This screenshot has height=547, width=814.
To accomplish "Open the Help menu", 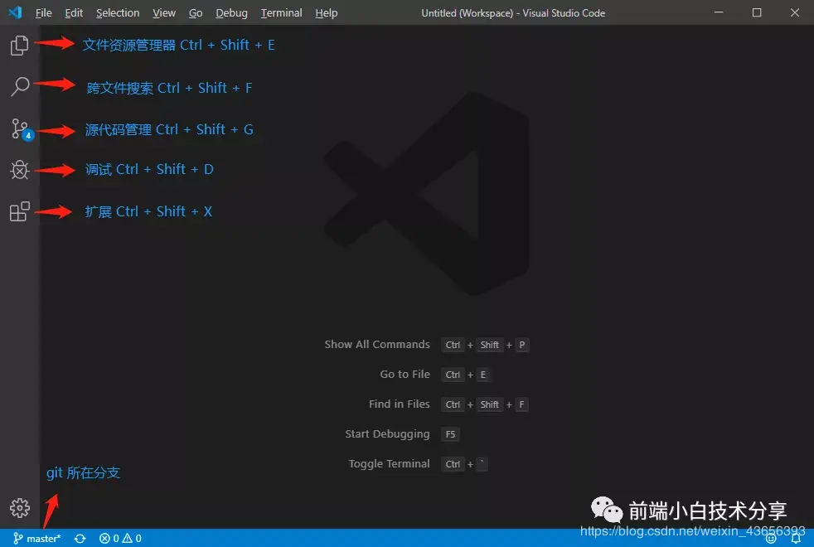I will pyautogui.click(x=327, y=13).
